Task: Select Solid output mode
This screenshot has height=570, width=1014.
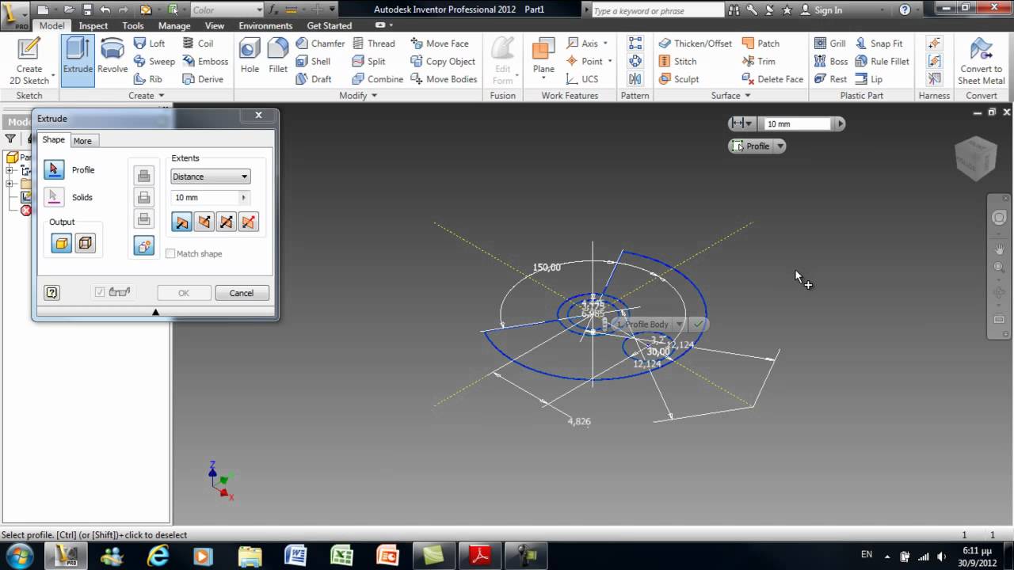Action: pos(62,243)
